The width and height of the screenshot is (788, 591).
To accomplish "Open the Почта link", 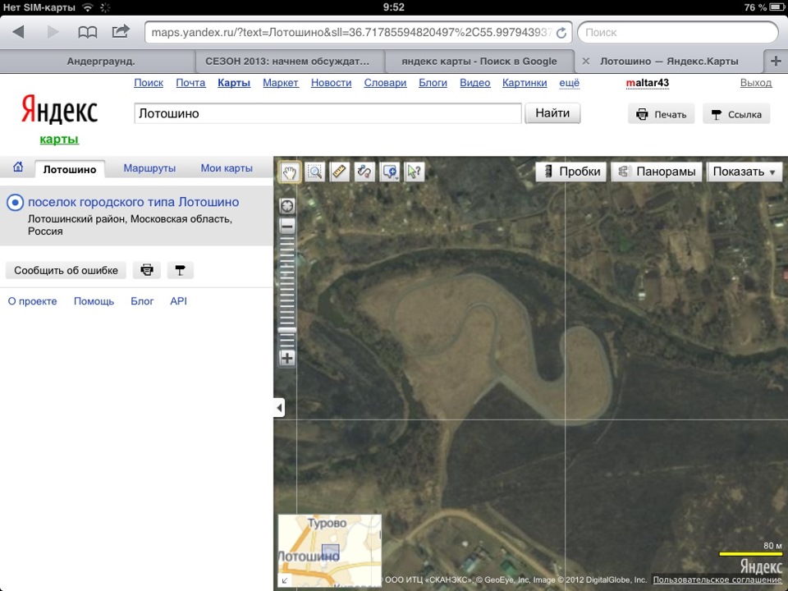I will click(190, 83).
